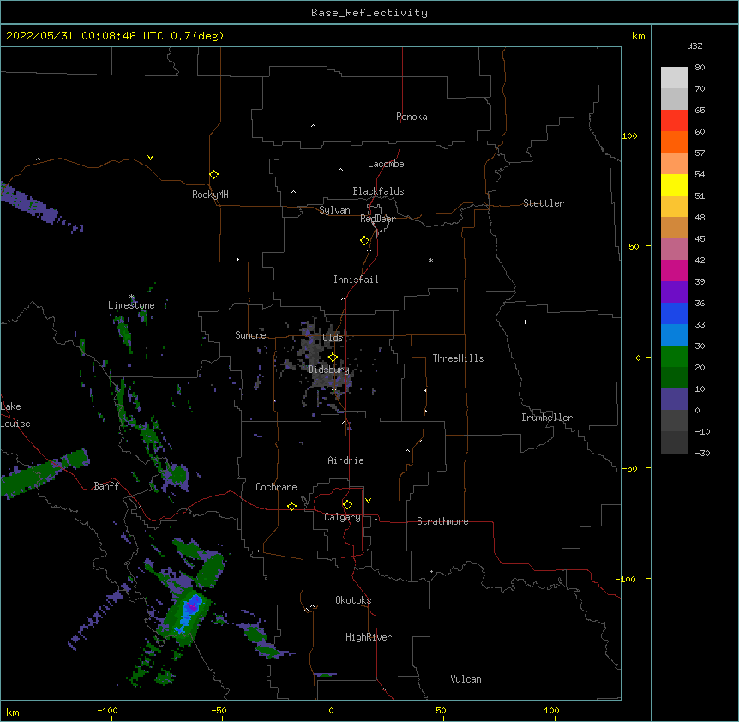Click the green echo band west of Banff
The width and height of the screenshot is (739, 722).
click(x=45, y=472)
